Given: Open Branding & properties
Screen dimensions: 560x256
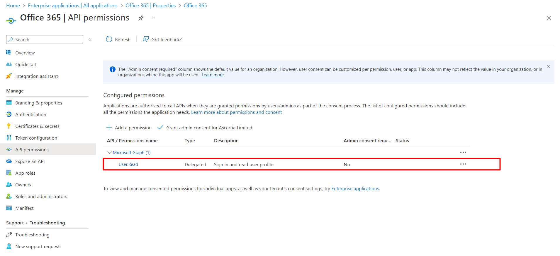Looking at the screenshot, I should tap(39, 103).
